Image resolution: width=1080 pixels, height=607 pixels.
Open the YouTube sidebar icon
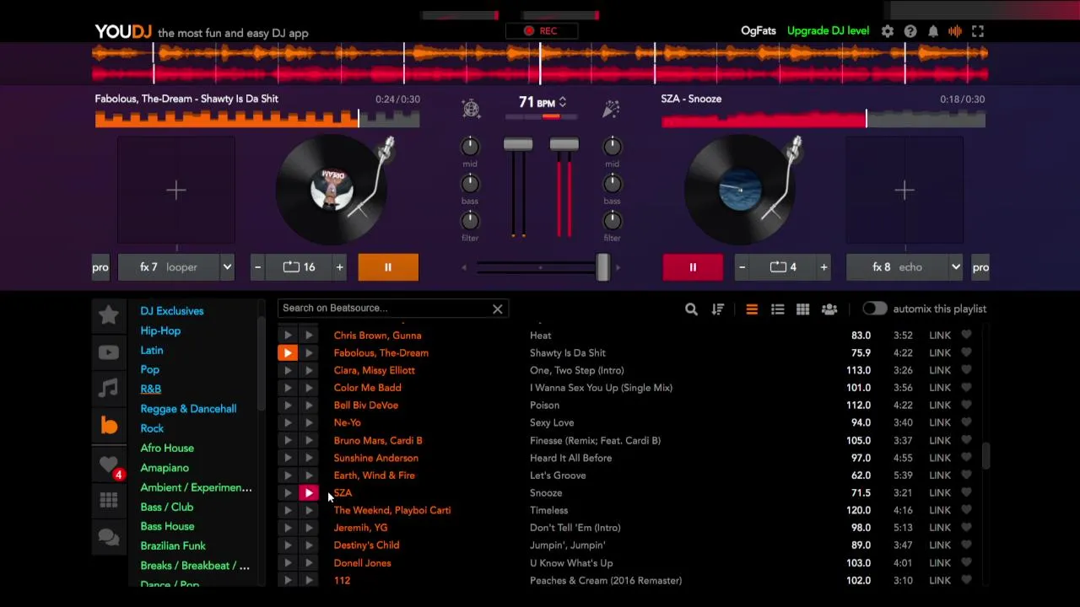point(108,352)
